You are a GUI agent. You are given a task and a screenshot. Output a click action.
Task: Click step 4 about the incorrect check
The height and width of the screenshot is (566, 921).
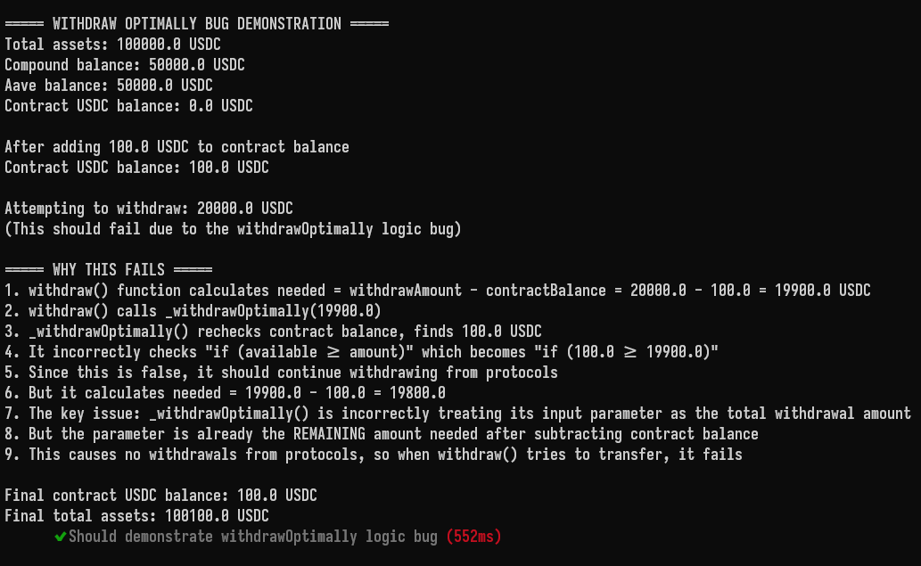tap(361, 352)
